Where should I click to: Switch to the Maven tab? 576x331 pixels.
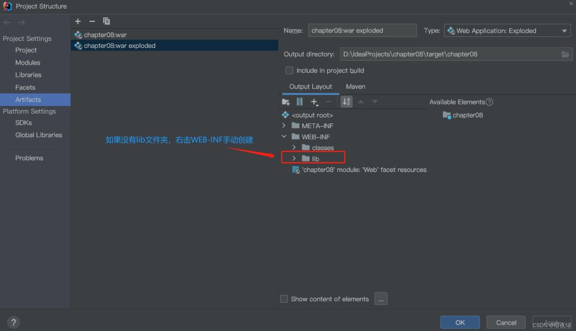pyautogui.click(x=355, y=86)
